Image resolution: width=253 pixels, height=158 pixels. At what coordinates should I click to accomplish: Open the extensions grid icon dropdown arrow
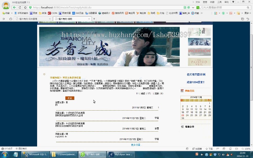click(x=219, y=13)
